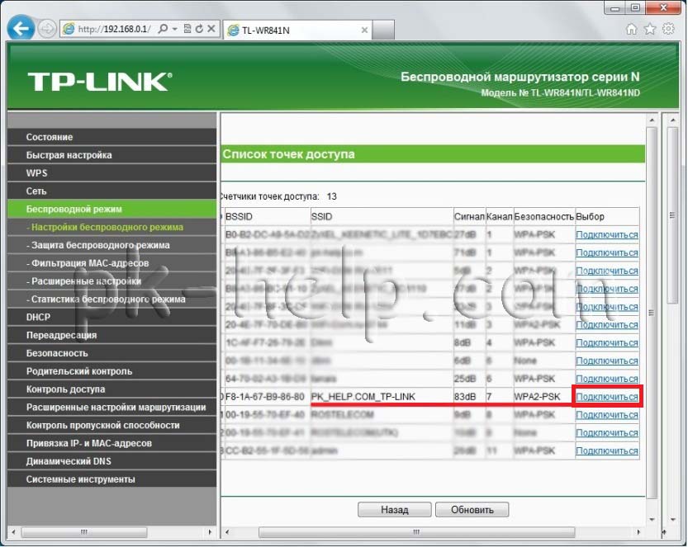This screenshot has width=688, height=547.
Task: Open the Быстрая настройка menu item
Action: coord(112,155)
